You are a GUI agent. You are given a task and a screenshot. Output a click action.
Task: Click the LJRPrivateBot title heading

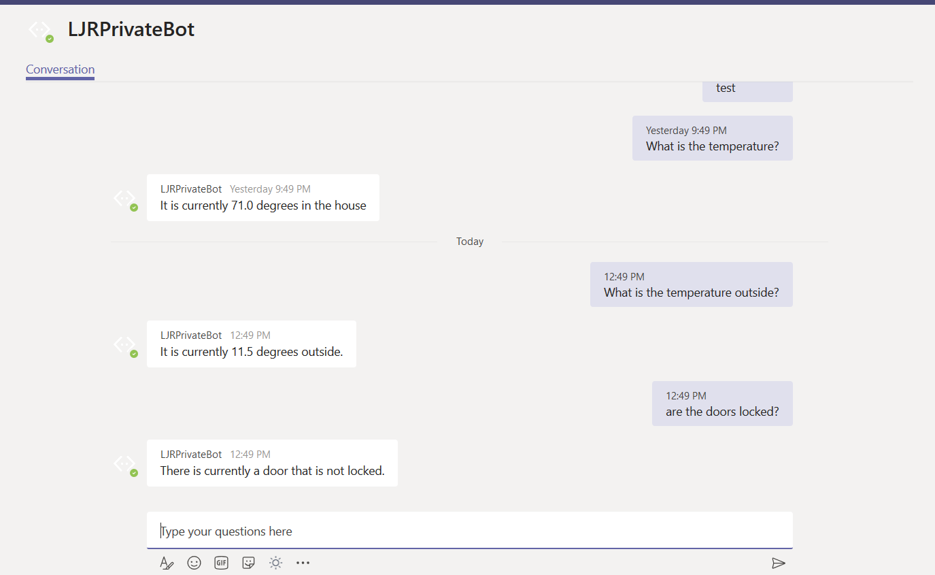131,29
